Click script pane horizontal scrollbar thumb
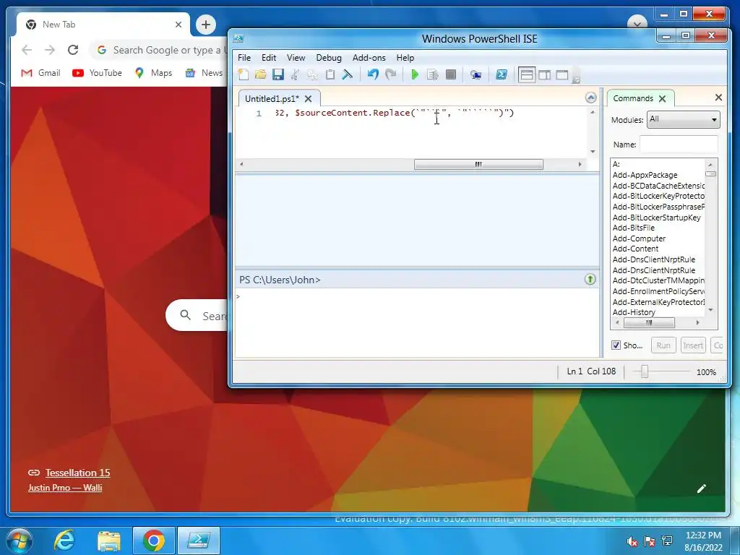This screenshot has height=555, width=740. tap(478, 164)
